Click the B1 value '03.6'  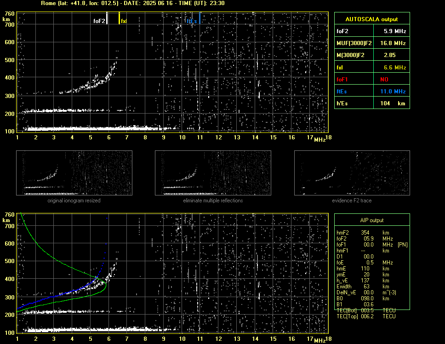(x=368, y=304)
